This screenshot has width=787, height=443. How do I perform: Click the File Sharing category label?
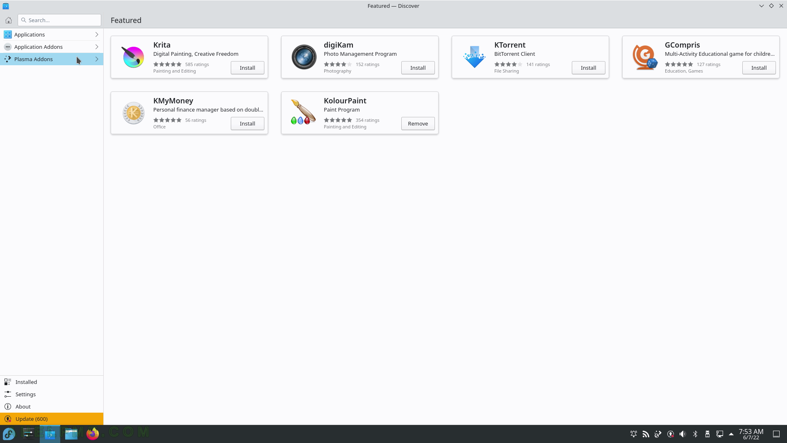click(507, 71)
